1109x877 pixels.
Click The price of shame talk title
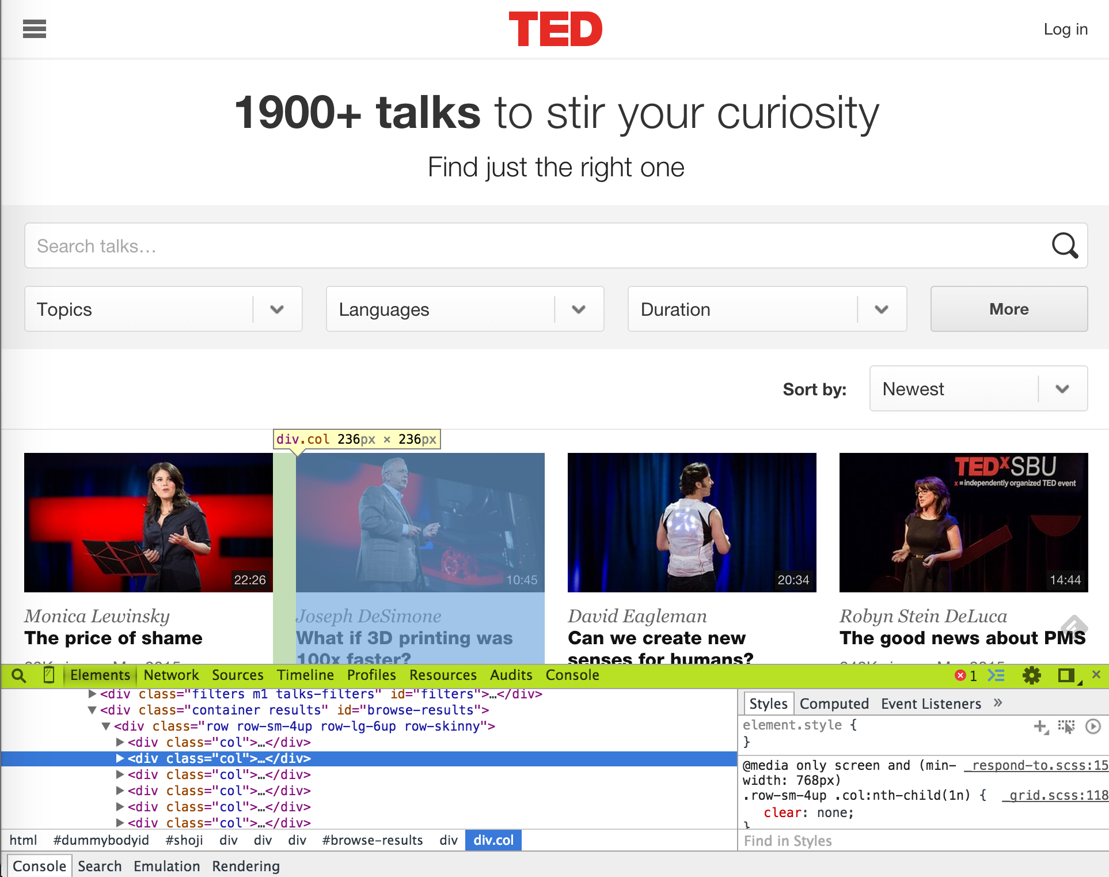(x=113, y=638)
